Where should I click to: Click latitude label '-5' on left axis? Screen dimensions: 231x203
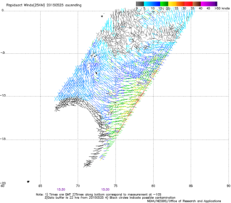(x=3, y=53)
